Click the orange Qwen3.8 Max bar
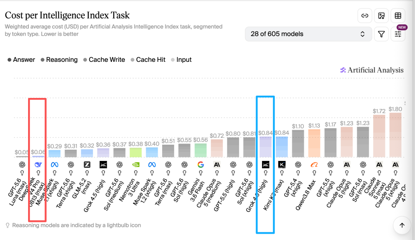The width and height of the screenshot is (415, 240). click(x=314, y=143)
